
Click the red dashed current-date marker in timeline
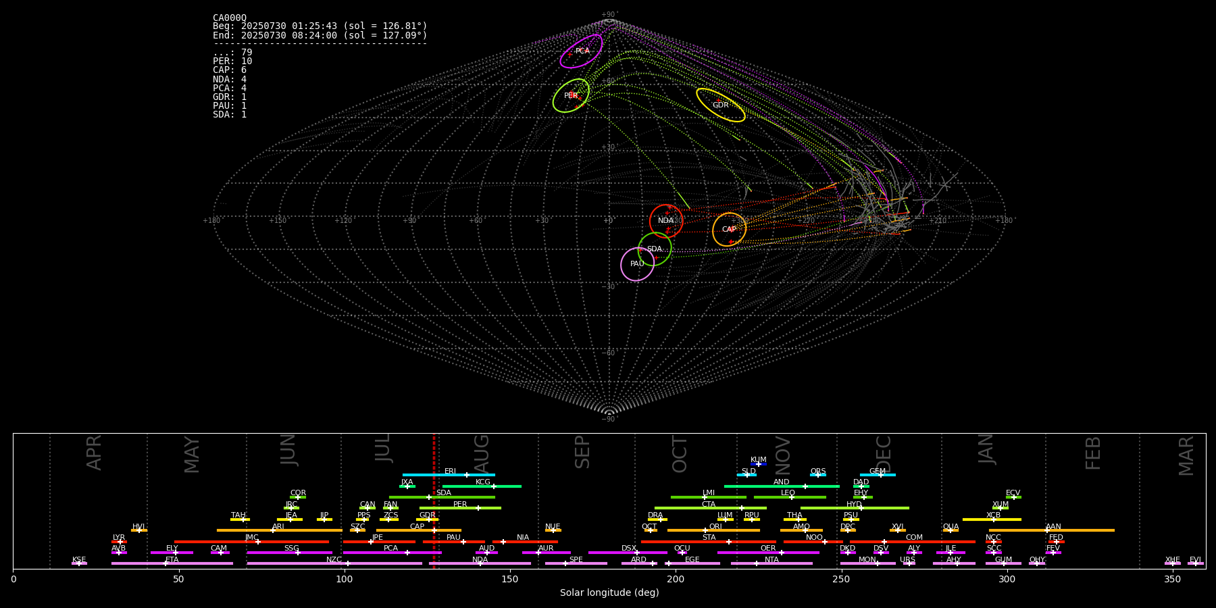coord(434,501)
